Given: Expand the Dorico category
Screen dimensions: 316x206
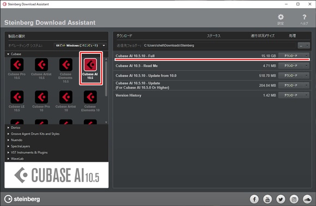Looking at the screenshot, I should (8, 128).
